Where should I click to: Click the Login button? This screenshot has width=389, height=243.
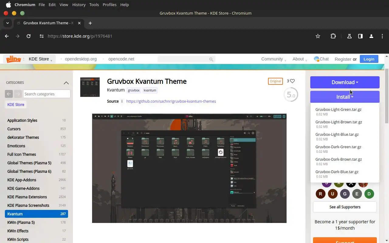point(369,59)
